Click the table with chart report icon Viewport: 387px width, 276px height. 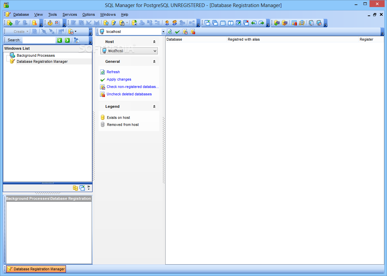pos(294,23)
